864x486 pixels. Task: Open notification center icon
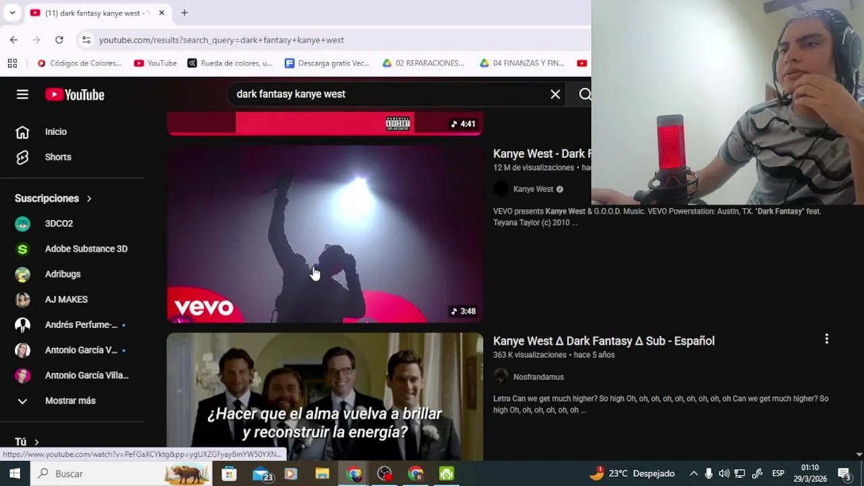pos(844,474)
